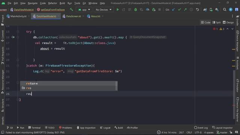Image resolution: width=240 pixels, height=135 pixels.
Task: Open Structure side panel
Action: [x=3, y=105]
